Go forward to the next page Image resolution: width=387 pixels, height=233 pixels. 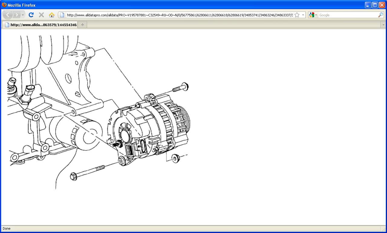[16, 15]
